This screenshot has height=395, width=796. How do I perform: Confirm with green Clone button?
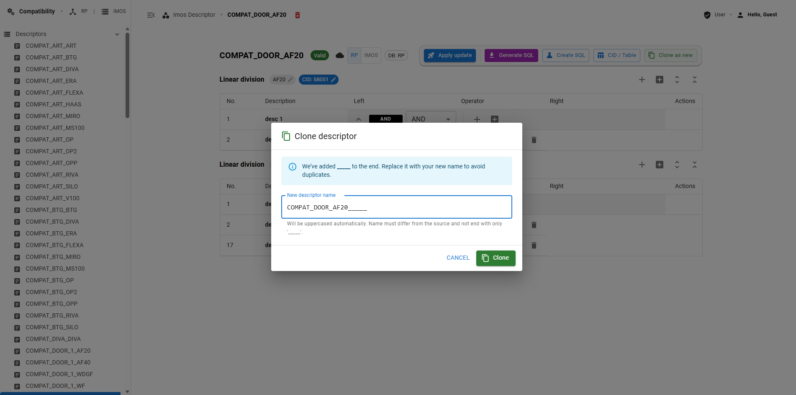pyautogui.click(x=496, y=258)
